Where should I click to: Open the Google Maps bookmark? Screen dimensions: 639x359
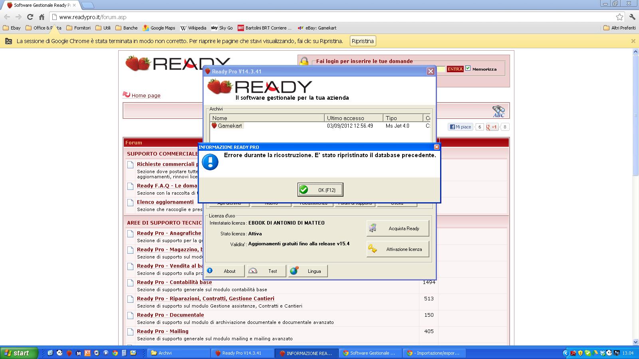[159, 28]
